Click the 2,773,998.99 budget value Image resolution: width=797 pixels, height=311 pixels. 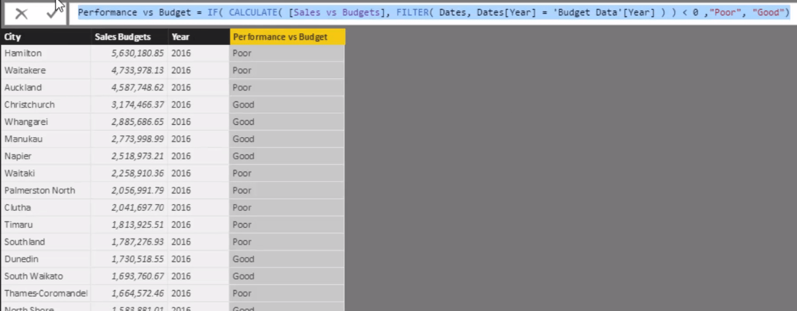tap(138, 140)
